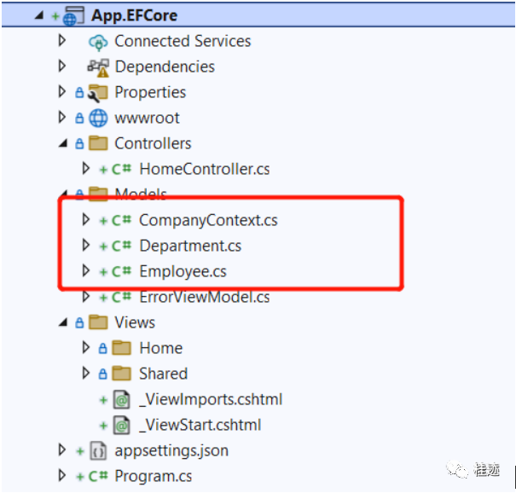
Task: Select the Views folder label
Action: (135, 323)
